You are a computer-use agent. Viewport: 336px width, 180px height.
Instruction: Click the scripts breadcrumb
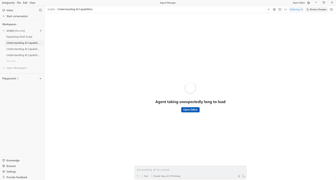click(x=51, y=9)
